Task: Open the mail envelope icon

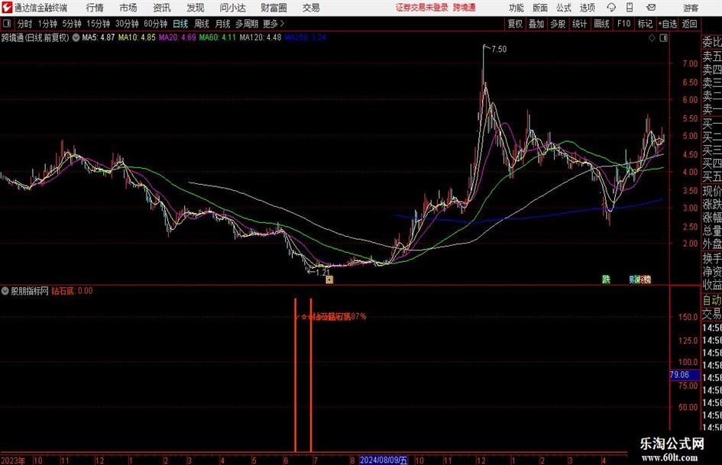Action: (x=651, y=8)
